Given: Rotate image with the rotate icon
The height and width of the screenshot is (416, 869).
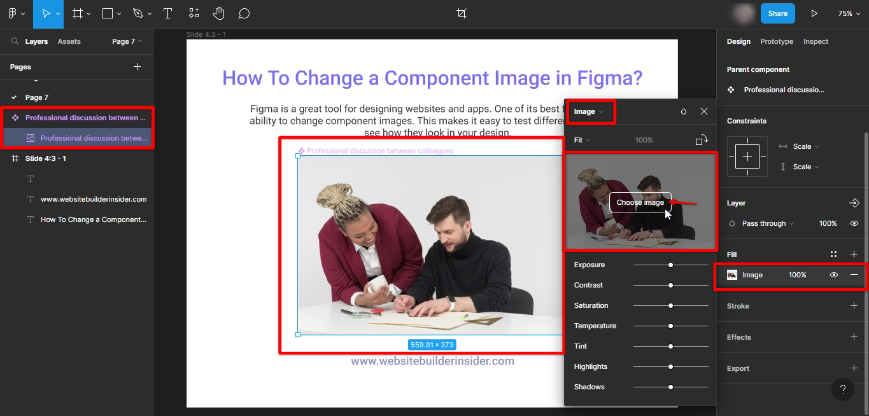Looking at the screenshot, I should click(x=702, y=140).
